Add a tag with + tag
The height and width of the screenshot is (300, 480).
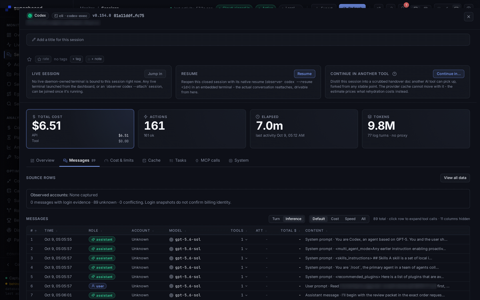click(x=77, y=59)
